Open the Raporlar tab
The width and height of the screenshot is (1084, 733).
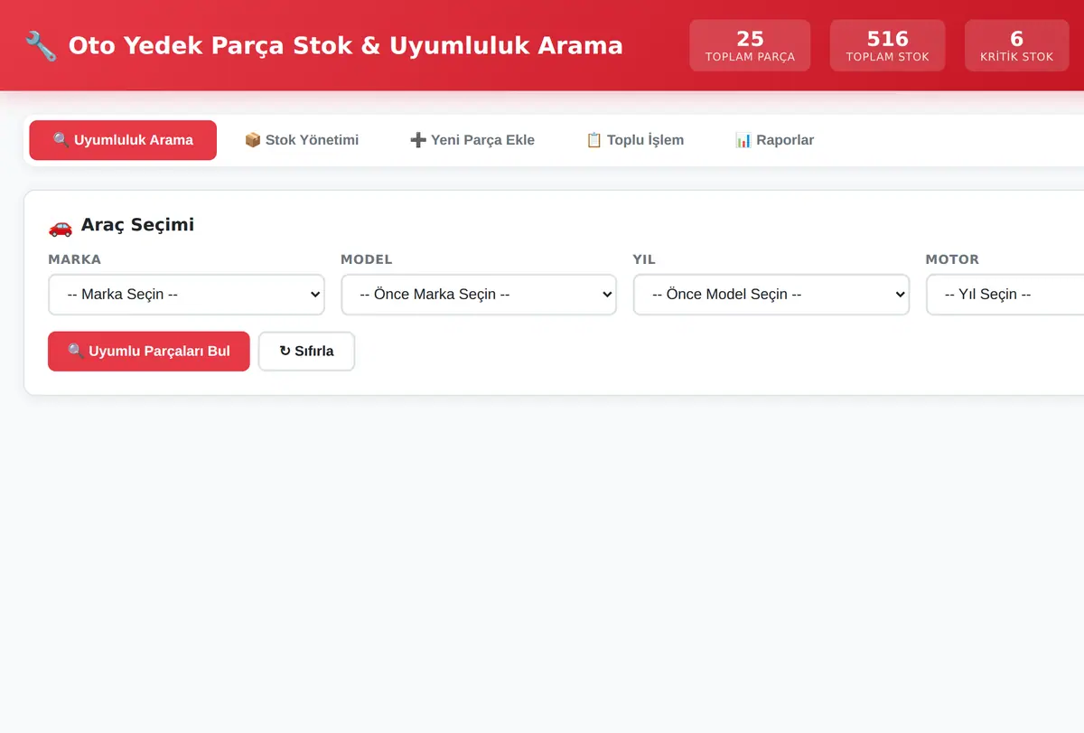tap(775, 140)
